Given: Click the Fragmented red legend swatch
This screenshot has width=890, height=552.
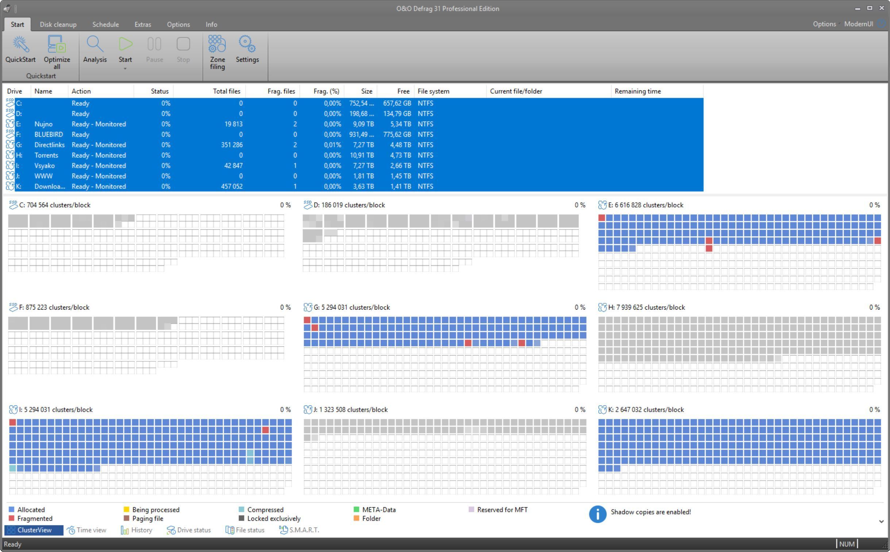Looking at the screenshot, I should (12, 518).
